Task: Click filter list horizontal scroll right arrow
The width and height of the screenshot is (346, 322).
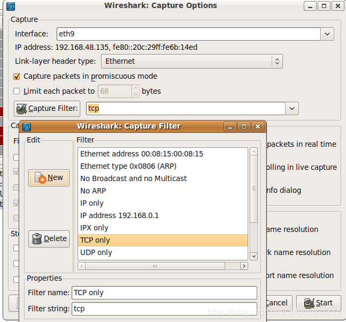Action: pos(244,266)
